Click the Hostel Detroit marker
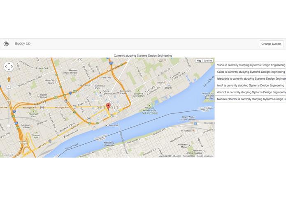286x203 pixels. (38, 96)
